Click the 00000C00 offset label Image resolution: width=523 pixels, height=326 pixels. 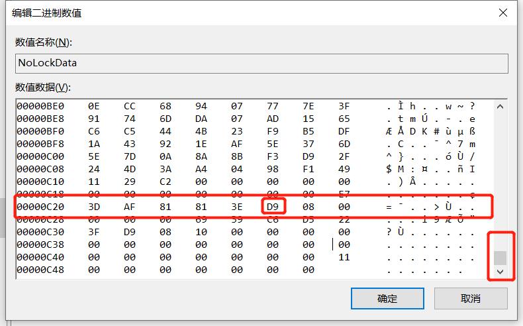tap(40, 156)
